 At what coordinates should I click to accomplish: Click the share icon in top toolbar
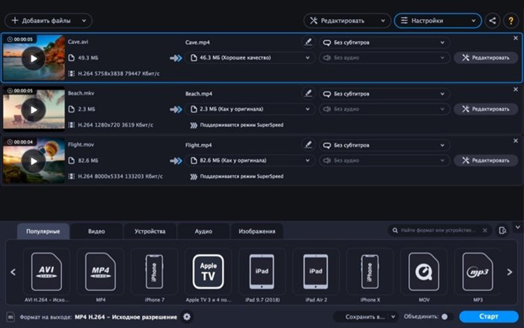(x=493, y=21)
